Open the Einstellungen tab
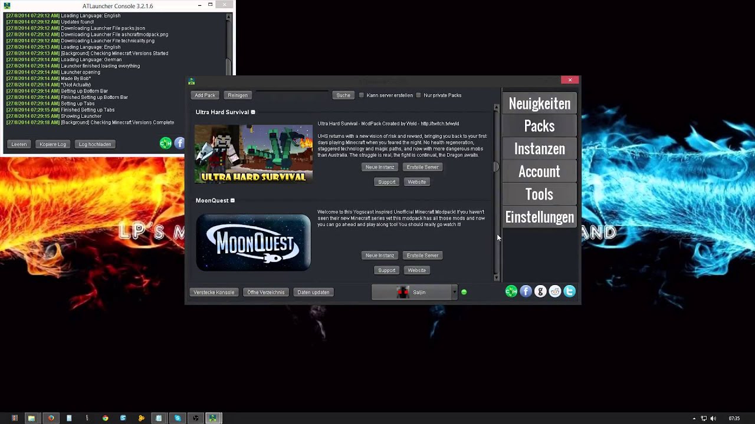This screenshot has width=755, height=424. click(539, 217)
